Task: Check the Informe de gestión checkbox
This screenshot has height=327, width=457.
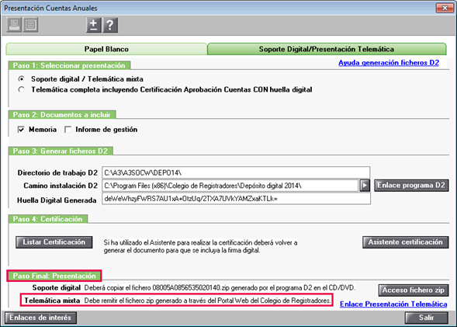Action: coord(68,129)
